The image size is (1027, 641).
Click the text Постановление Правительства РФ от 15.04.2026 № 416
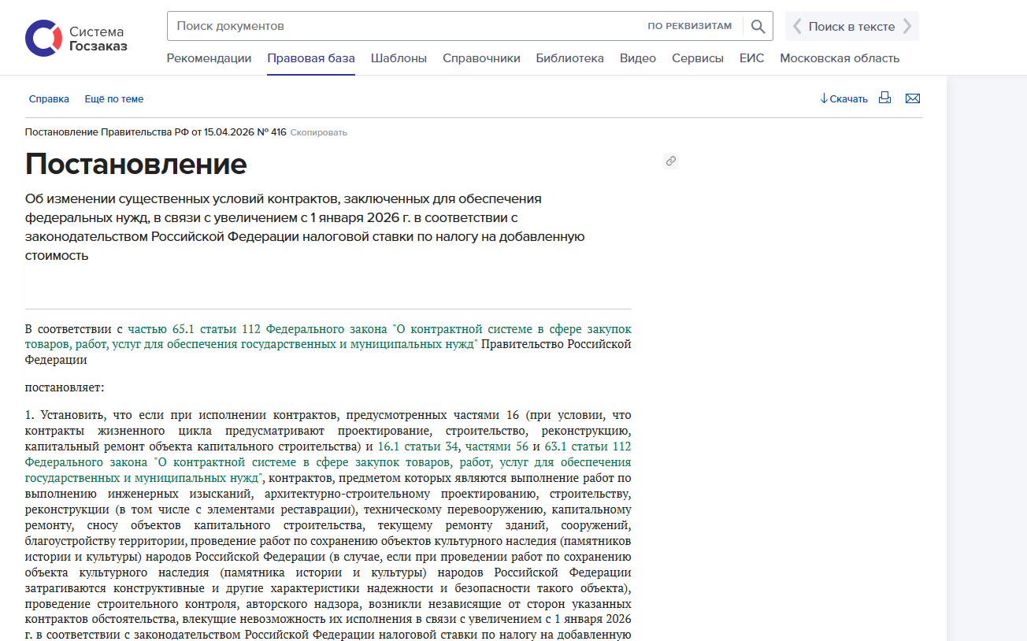click(156, 132)
